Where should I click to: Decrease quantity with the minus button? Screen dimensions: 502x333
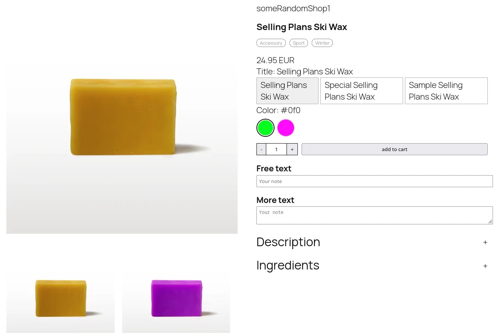click(261, 149)
